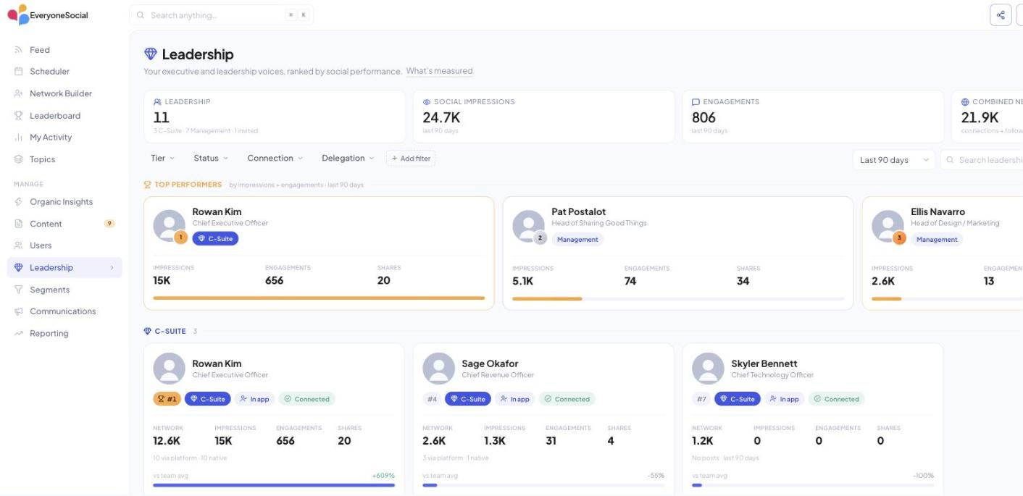The image size is (1023, 496).
Task: Click the Add filter button
Action: 411,158
